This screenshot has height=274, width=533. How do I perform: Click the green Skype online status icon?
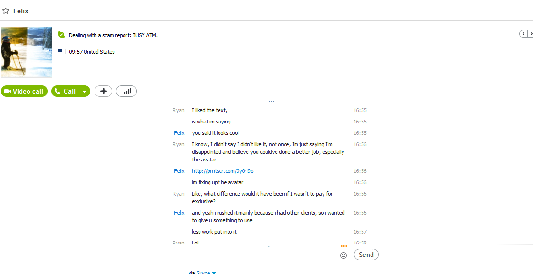[x=61, y=35]
